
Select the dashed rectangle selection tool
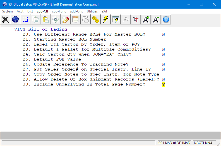[25, 19]
